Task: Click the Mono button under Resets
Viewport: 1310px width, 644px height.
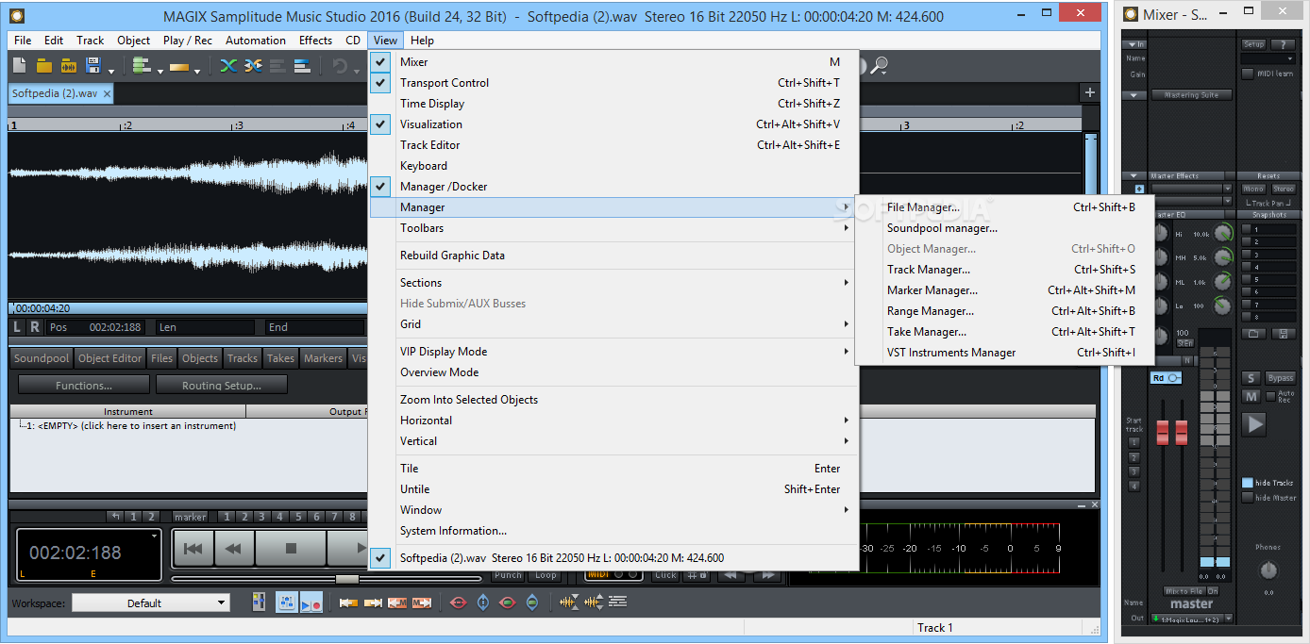Action: click(1254, 190)
